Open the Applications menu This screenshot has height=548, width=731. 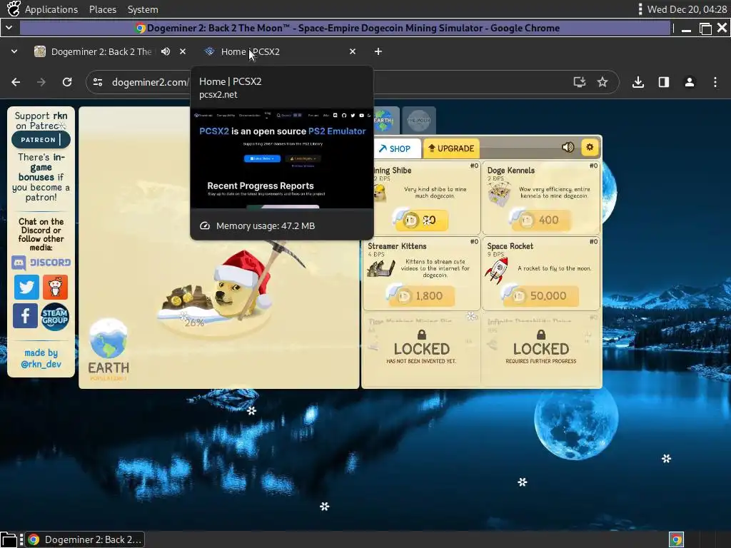click(x=51, y=9)
